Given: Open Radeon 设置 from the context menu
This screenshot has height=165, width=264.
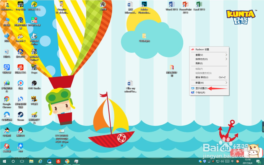Looking at the screenshot, I should tap(209, 49).
